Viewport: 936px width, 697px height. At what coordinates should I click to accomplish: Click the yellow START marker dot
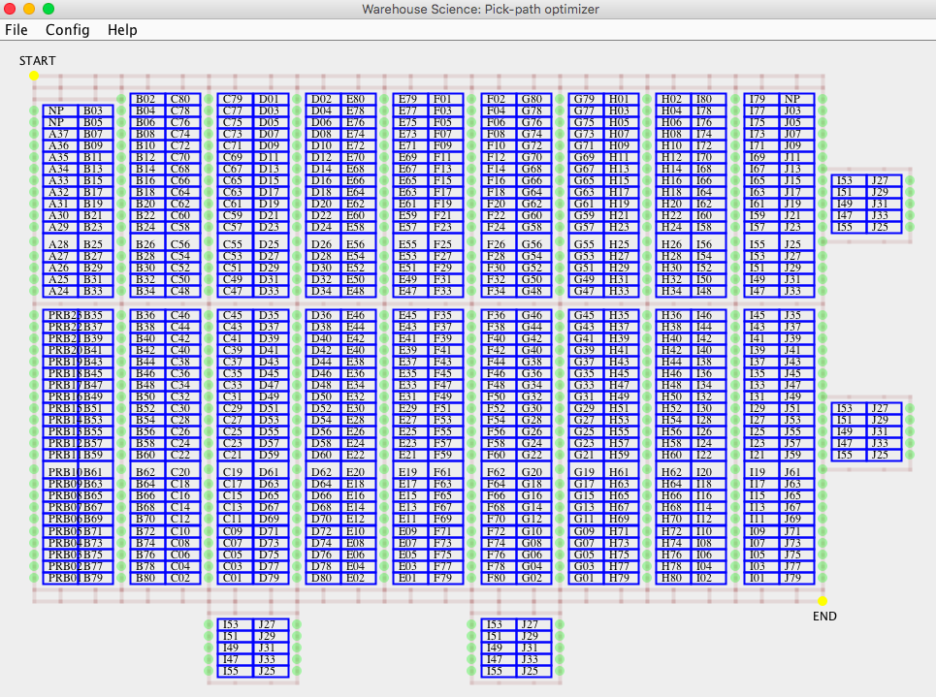coord(36,74)
